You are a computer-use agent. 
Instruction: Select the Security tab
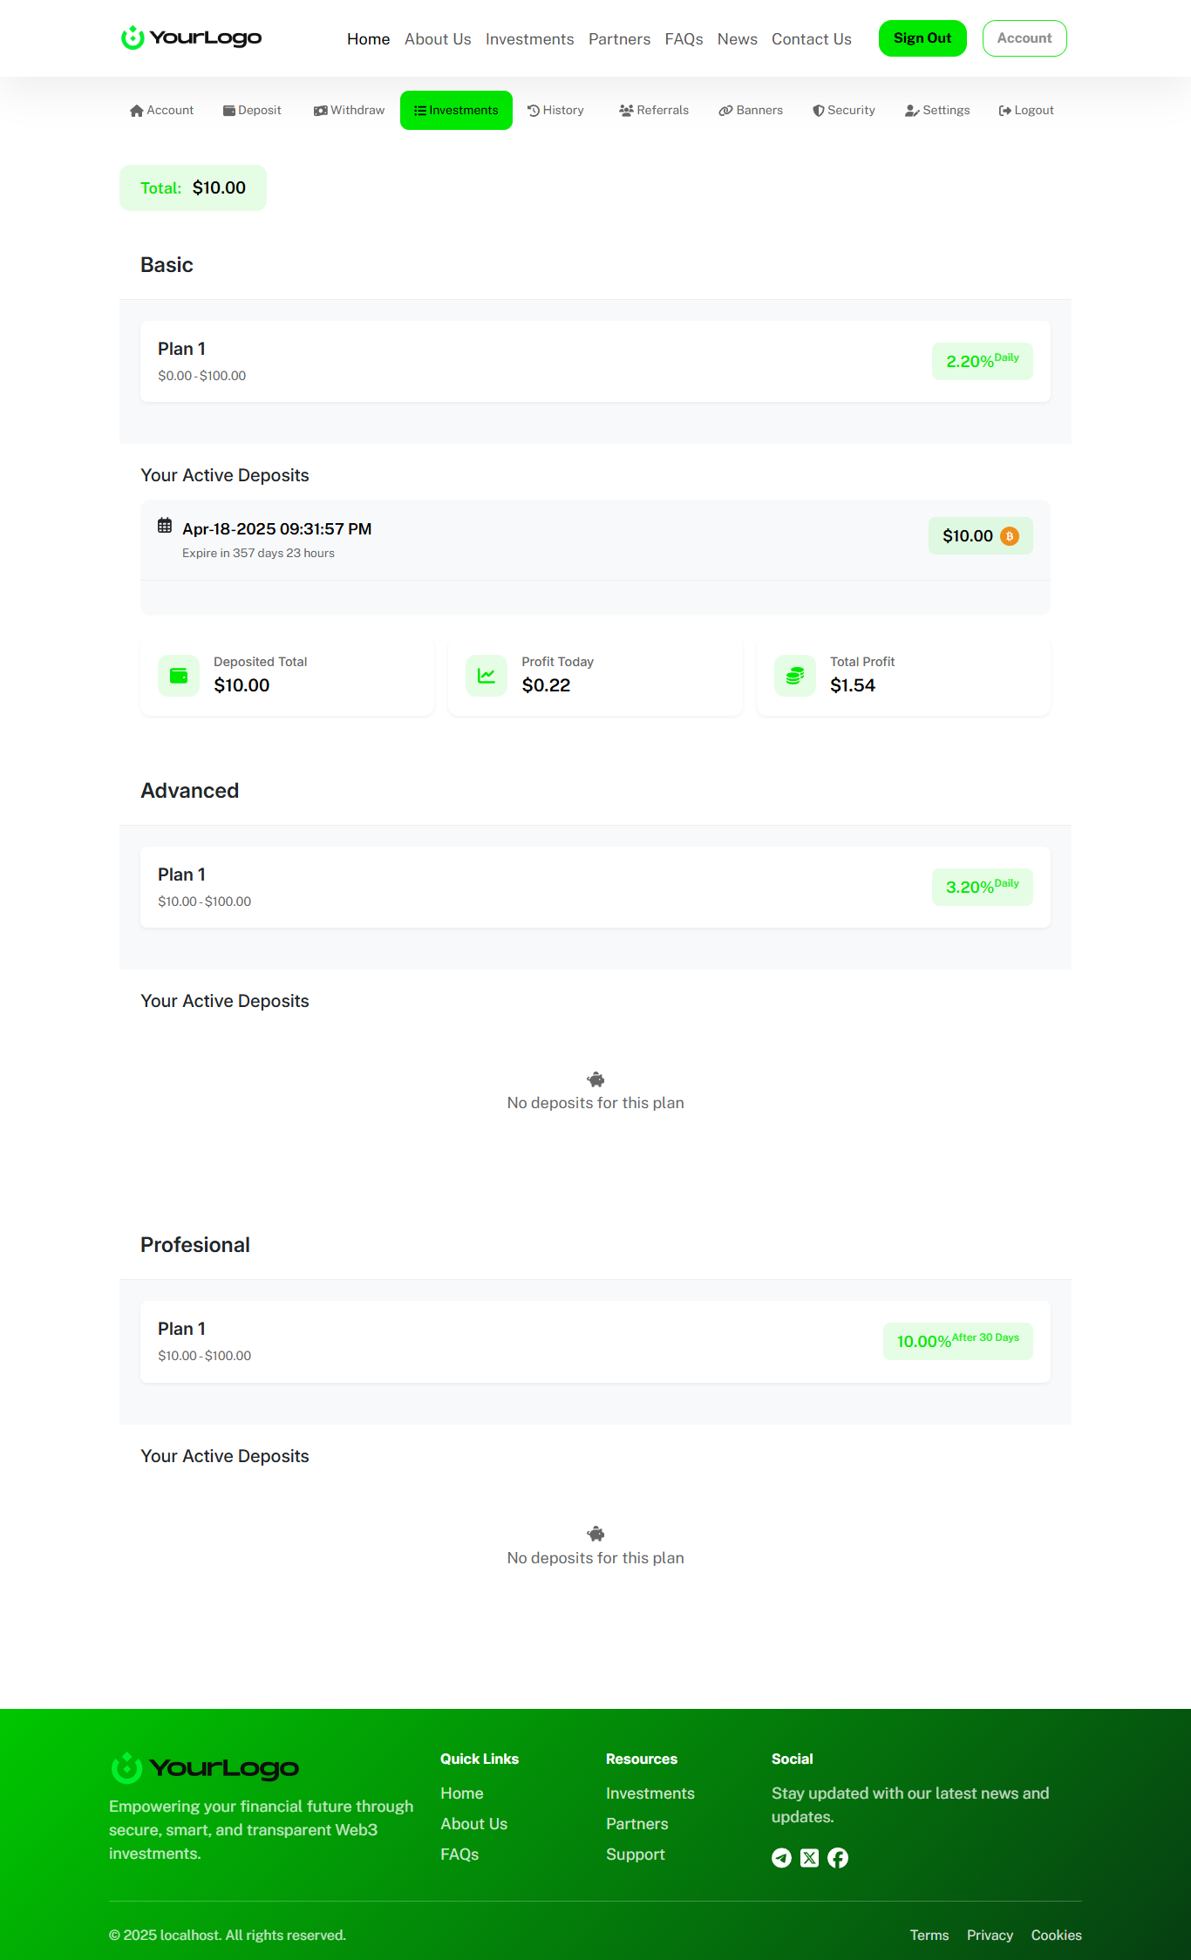pyautogui.click(x=844, y=110)
